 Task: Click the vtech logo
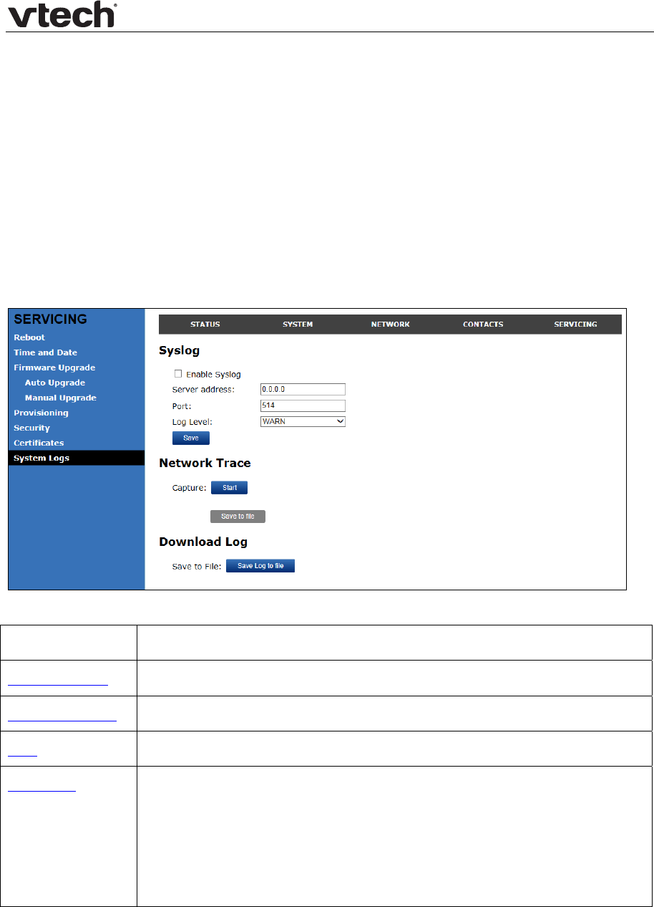click(x=62, y=15)
